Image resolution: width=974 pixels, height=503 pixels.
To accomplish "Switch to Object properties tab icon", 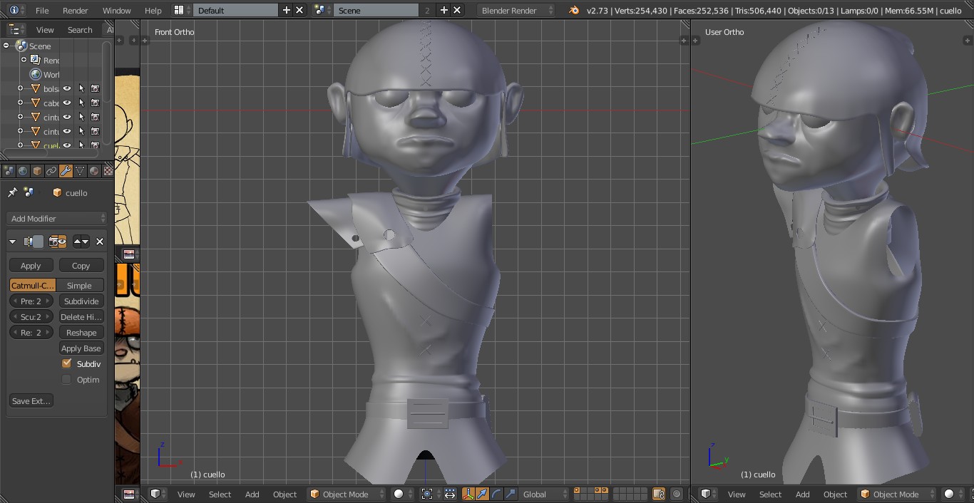I will point(37,171).
